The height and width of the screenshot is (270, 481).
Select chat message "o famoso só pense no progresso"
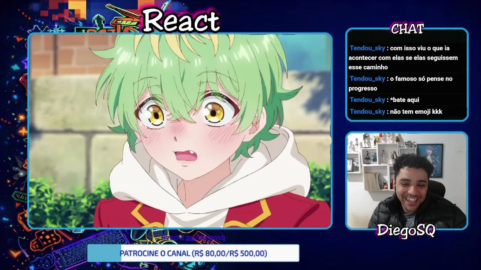[401, 83]
